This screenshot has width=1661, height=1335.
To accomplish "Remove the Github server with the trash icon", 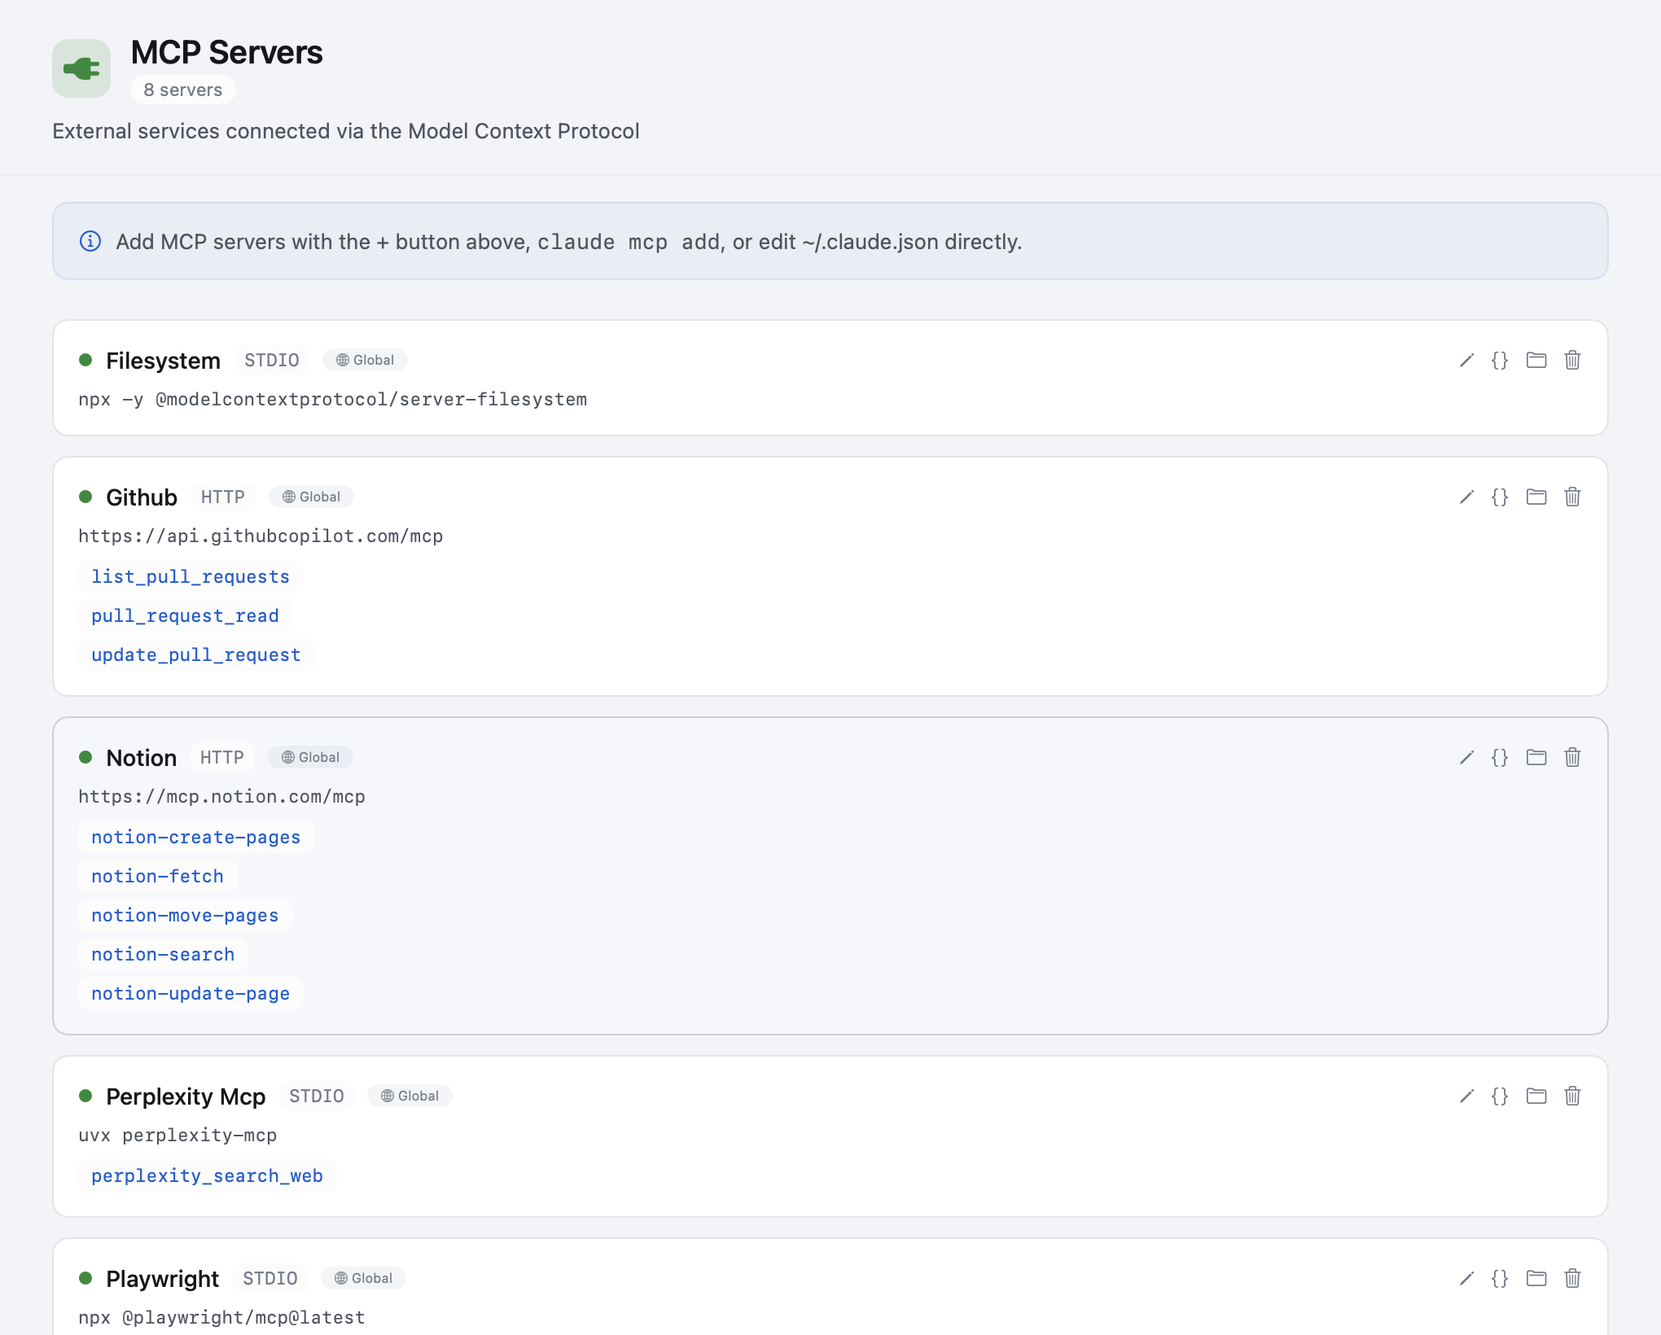I will coord(1573,497).
